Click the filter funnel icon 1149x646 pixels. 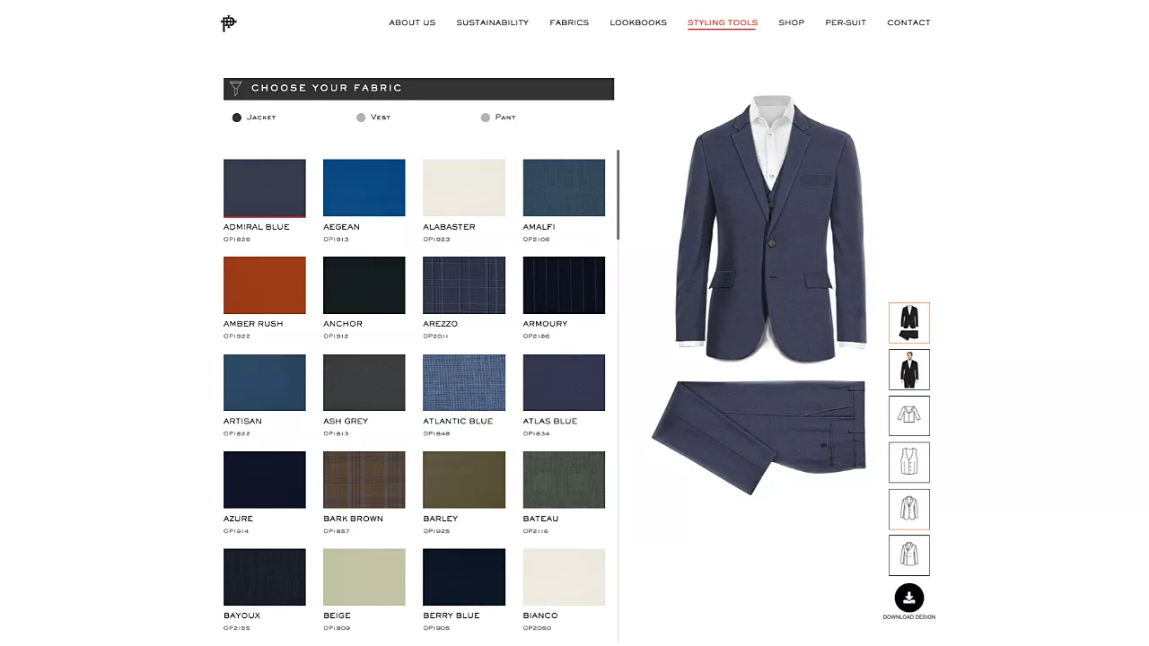(236, 89)
